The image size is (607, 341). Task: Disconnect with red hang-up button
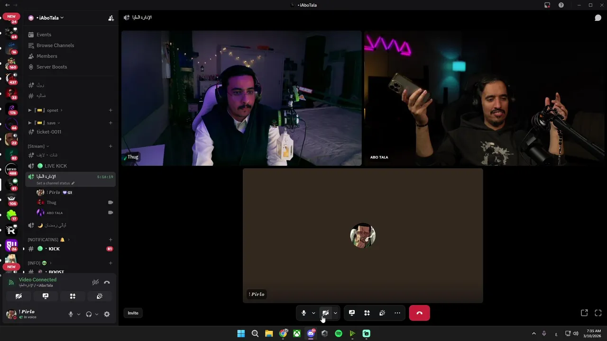(x=419, y=313)
